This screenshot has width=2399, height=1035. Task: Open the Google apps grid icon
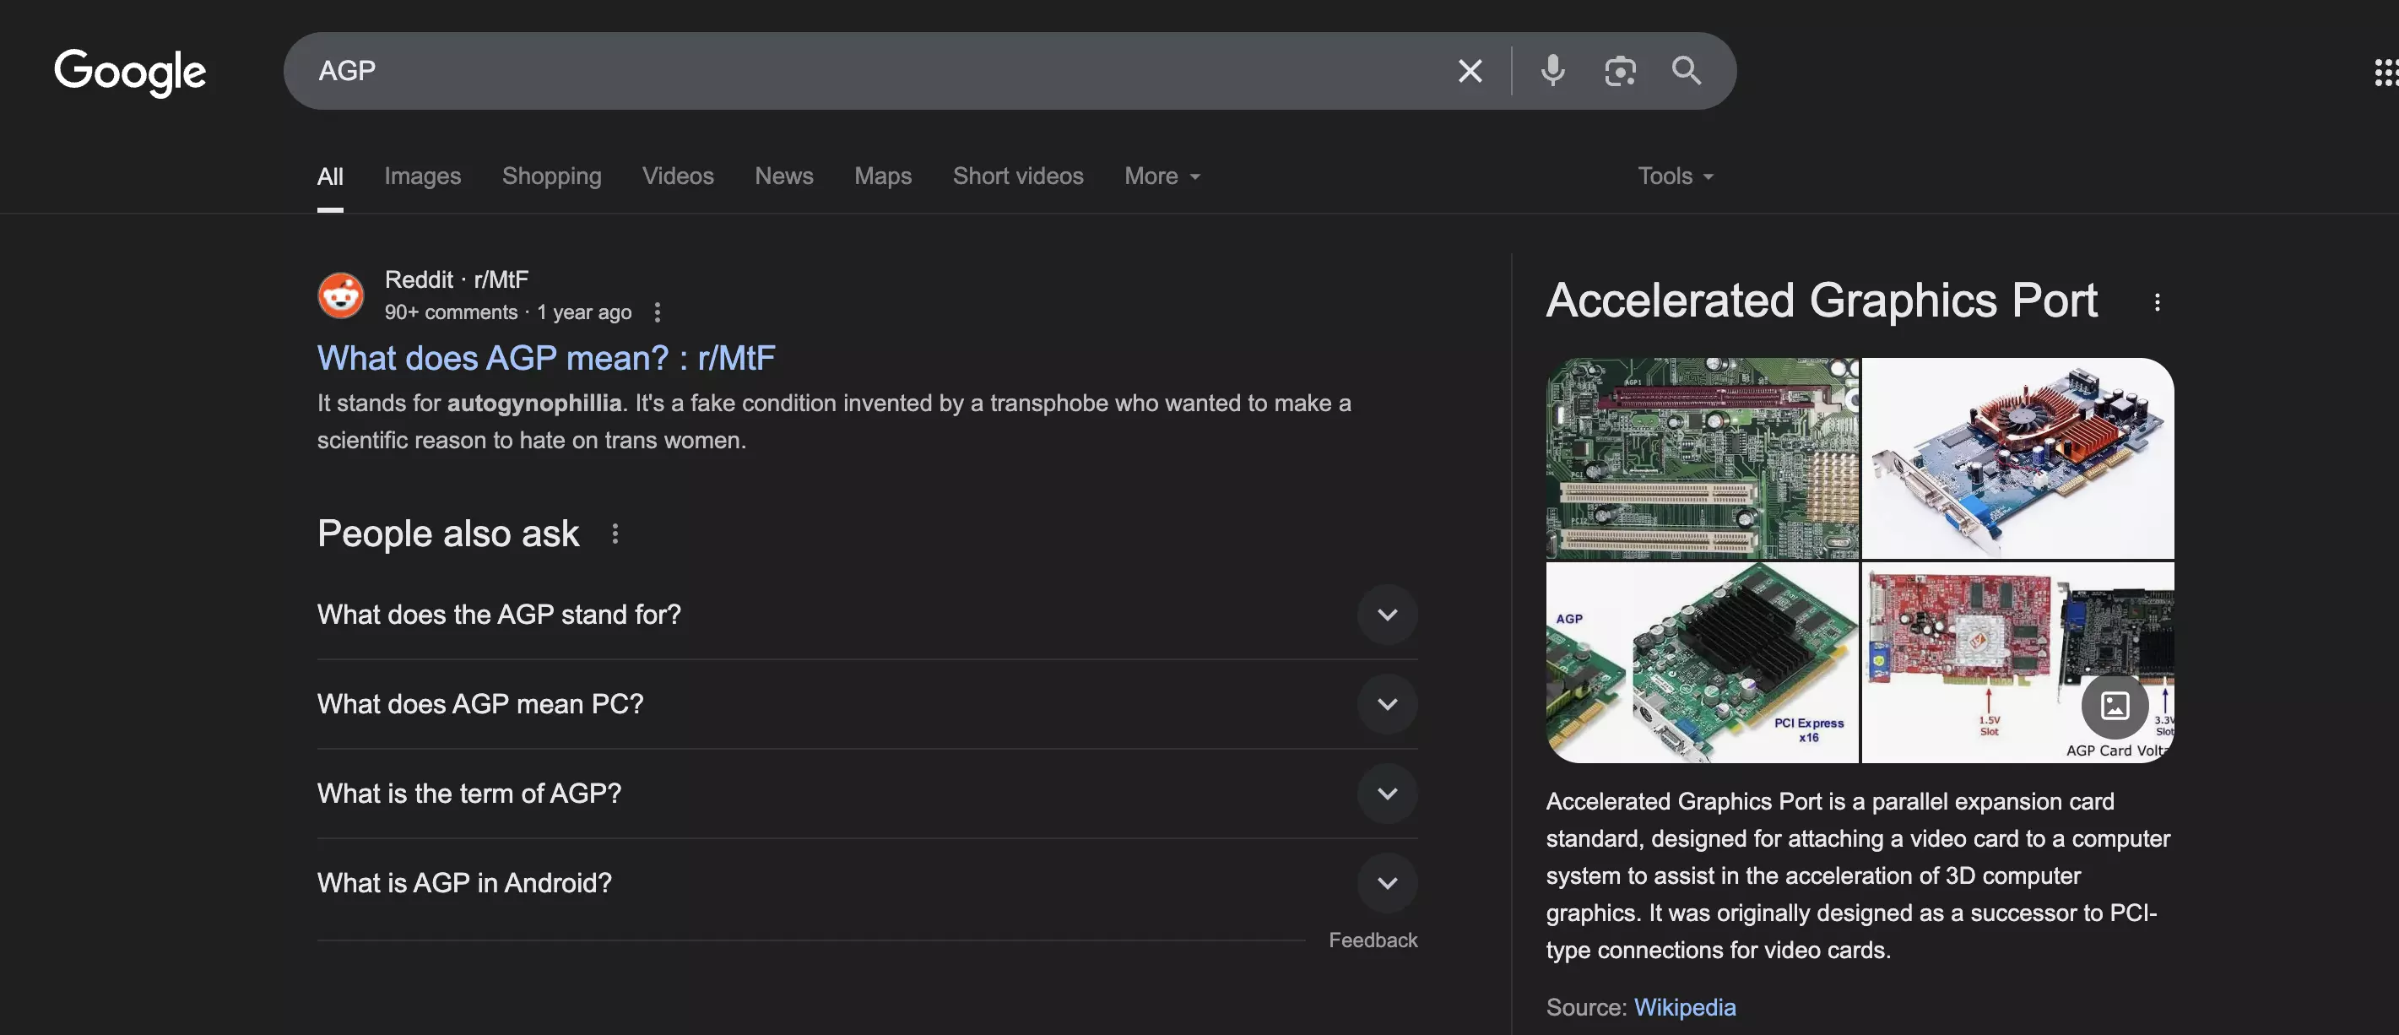(2386, 72)
